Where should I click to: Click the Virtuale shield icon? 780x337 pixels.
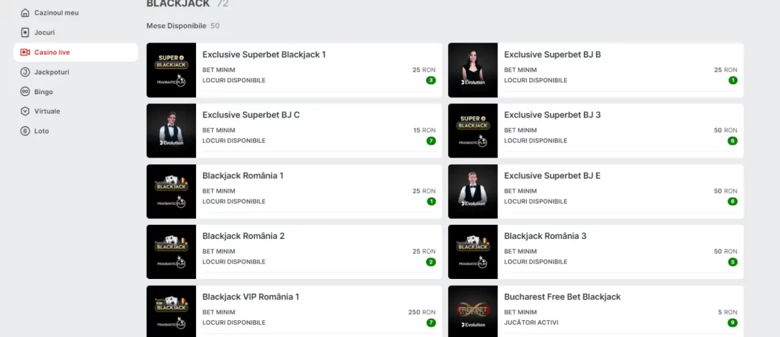(25, 111)
